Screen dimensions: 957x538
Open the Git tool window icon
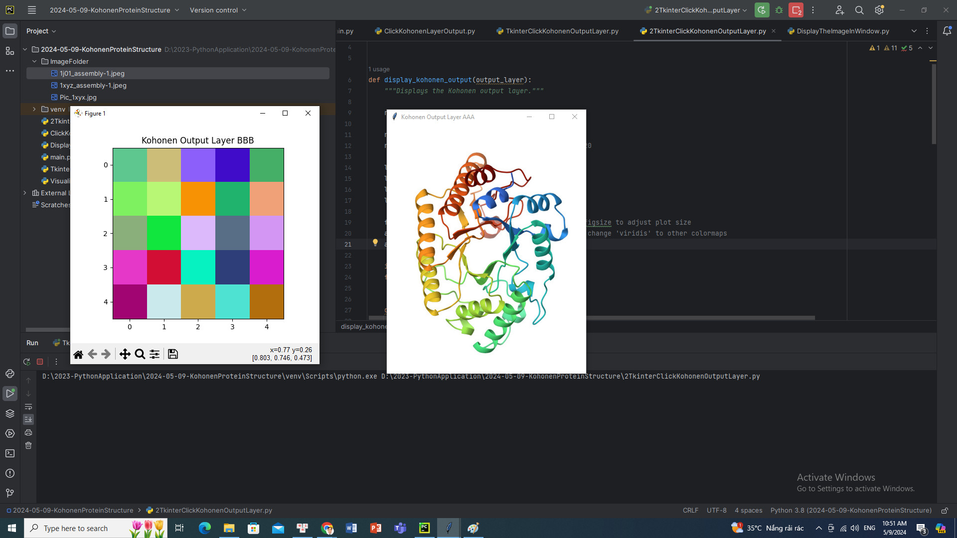coord(9,493)
